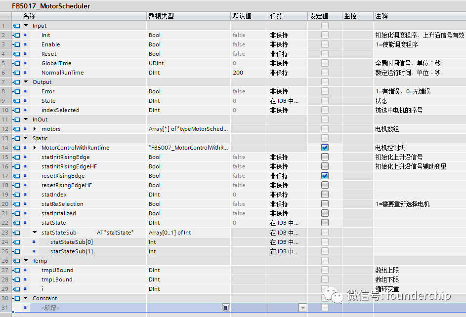This screenshot has width=466, height=317.
Task: Uncheck the 设定值 checkbox for MotorControlWithRuntime
Action: click(324, 147)
